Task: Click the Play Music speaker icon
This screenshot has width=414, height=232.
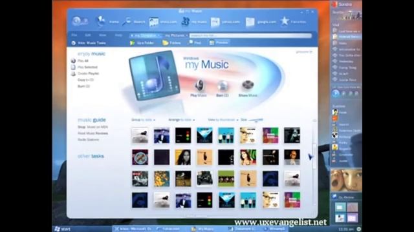Action: tap(199, 86)
